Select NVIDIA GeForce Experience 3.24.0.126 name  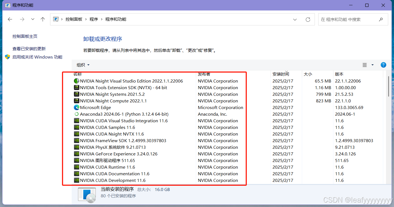[x=119, y=154]
